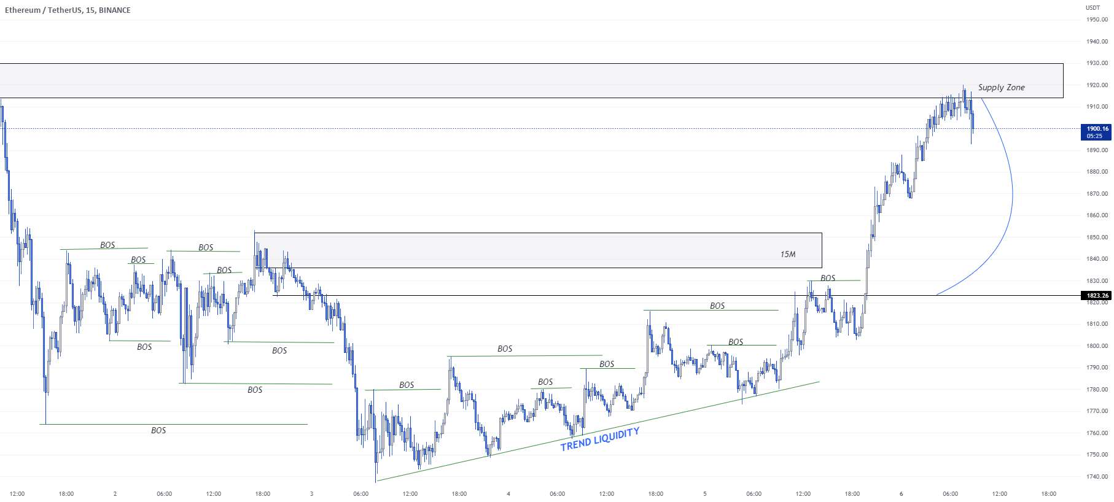This screenshot has height=502, width=1114.
Task: Click the 1830.00 price axis label
Action: [1097, 281]
